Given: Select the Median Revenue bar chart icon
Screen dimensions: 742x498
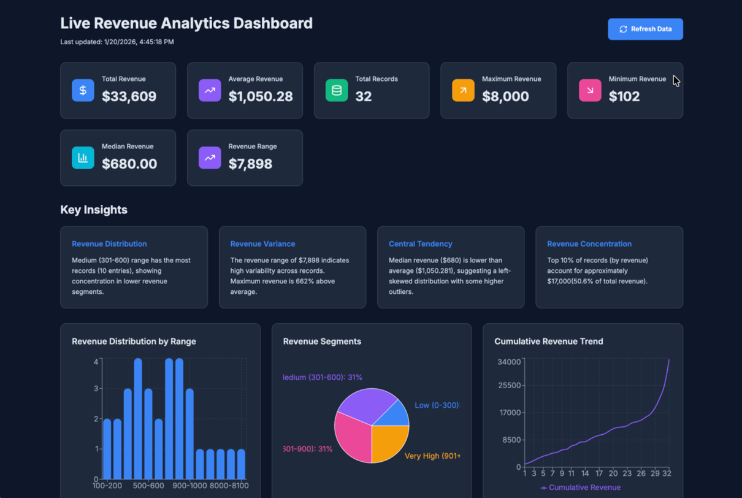Looking at the screenshot, I should pos(83,158).
